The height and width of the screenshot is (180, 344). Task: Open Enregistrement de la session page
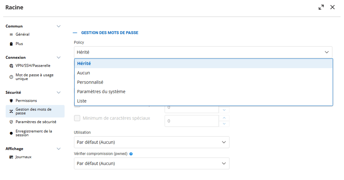[x=34, y=133]
